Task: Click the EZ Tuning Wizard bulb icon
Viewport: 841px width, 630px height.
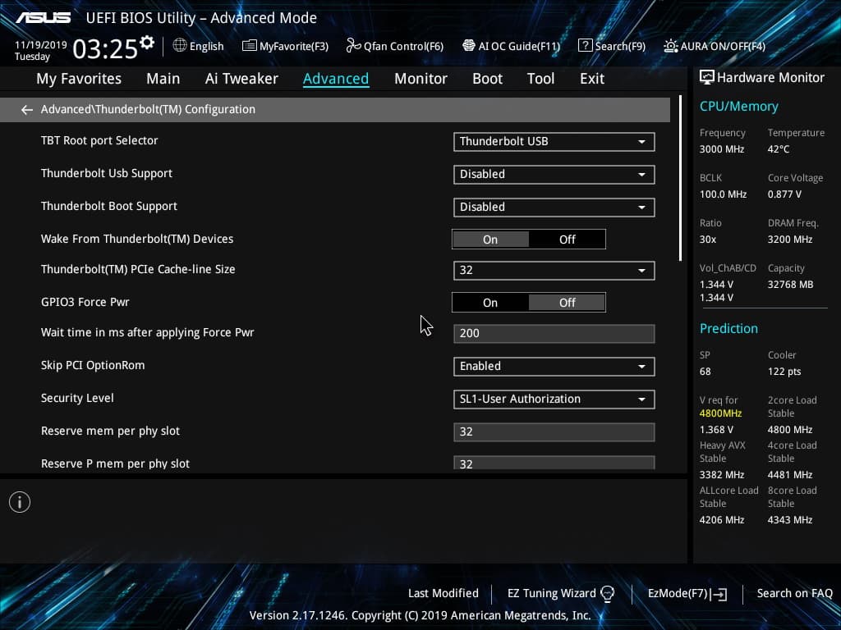Action: (x=608, y=594)
